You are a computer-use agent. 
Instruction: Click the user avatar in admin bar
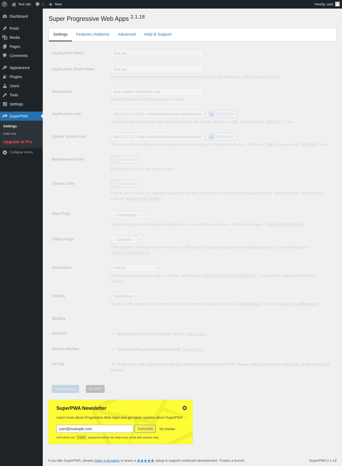pos(337,4)
